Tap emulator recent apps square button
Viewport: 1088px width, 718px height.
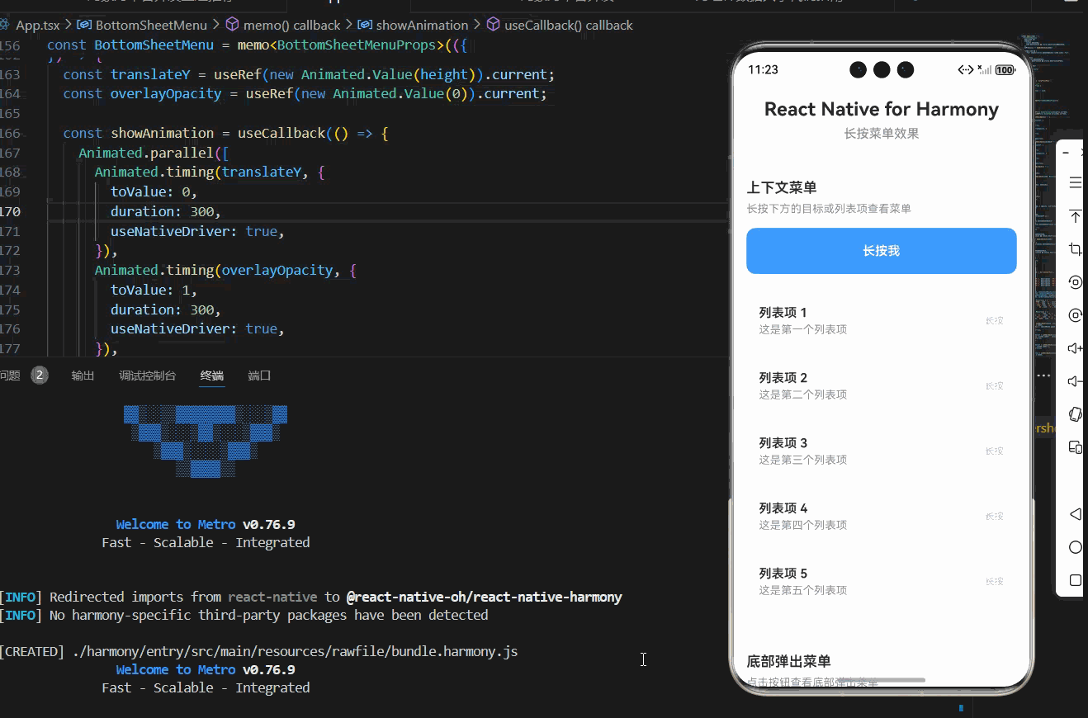tap(1075, 580)
